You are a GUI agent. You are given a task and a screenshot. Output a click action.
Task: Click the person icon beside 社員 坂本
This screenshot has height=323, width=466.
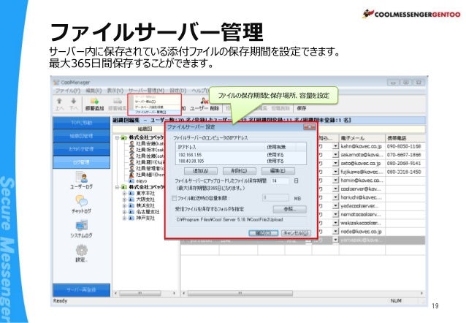[132, 150]
